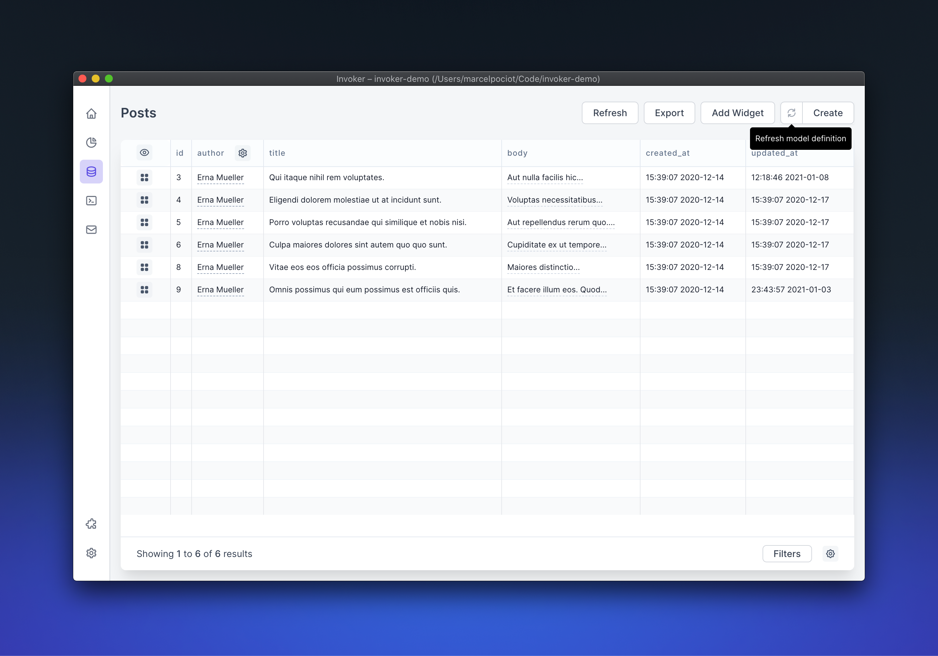Click 'Showing 1 to 6 of 6 results'
Screen dimensions: 938x656
195,554
